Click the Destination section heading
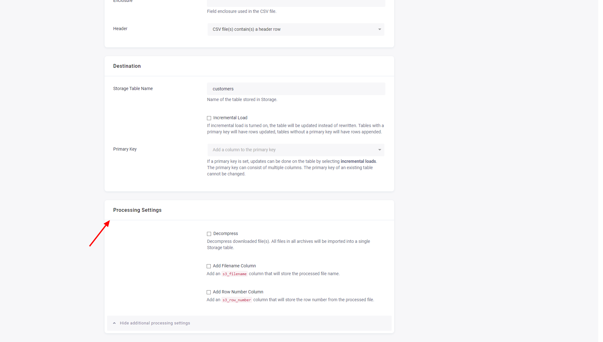The width and height of the screenshot is (603, 342). (x=127, y=66)
